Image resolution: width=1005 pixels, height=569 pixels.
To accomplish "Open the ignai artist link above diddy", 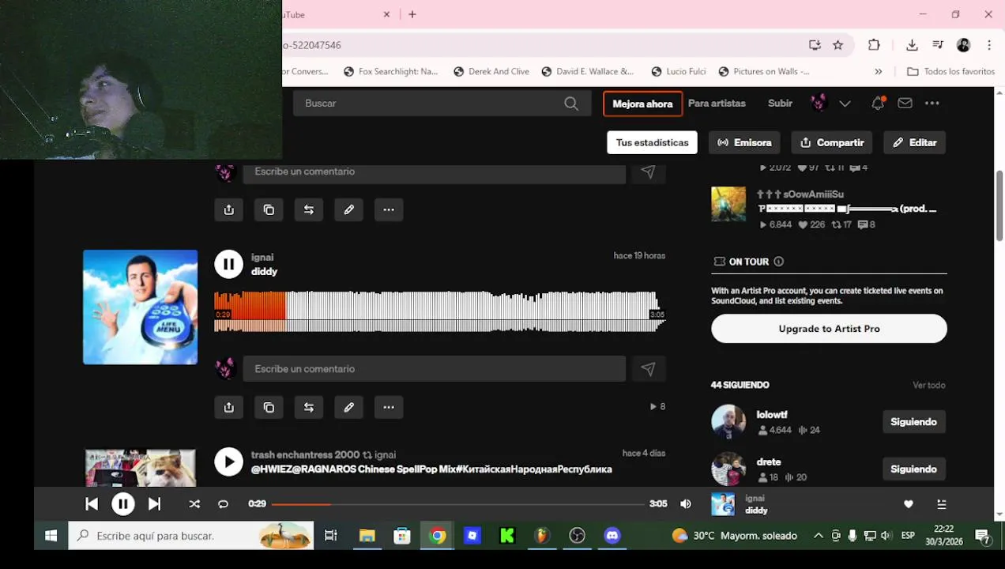I will [x=262, y=258].
